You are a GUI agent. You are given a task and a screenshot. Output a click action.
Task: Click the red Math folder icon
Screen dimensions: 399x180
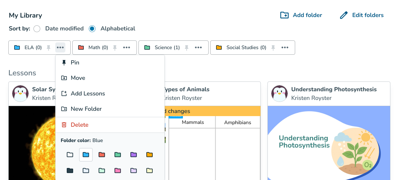click(81, 47)
